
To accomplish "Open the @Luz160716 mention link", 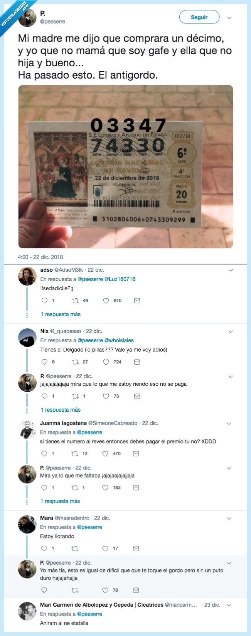I will [x=120, y=279].
